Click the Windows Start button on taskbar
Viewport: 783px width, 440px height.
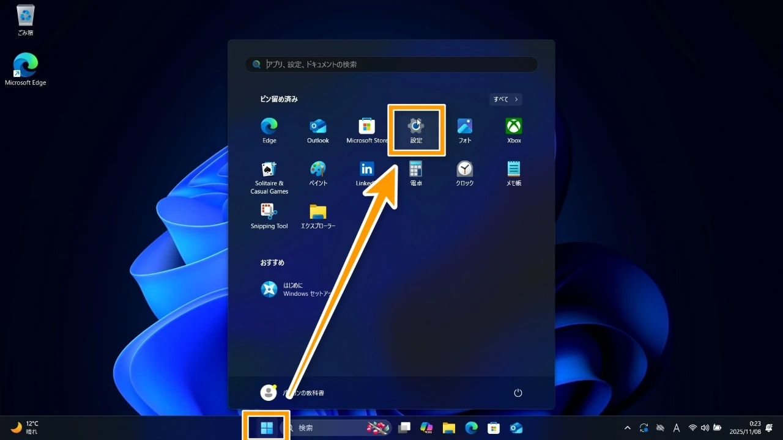pos(267,428)
